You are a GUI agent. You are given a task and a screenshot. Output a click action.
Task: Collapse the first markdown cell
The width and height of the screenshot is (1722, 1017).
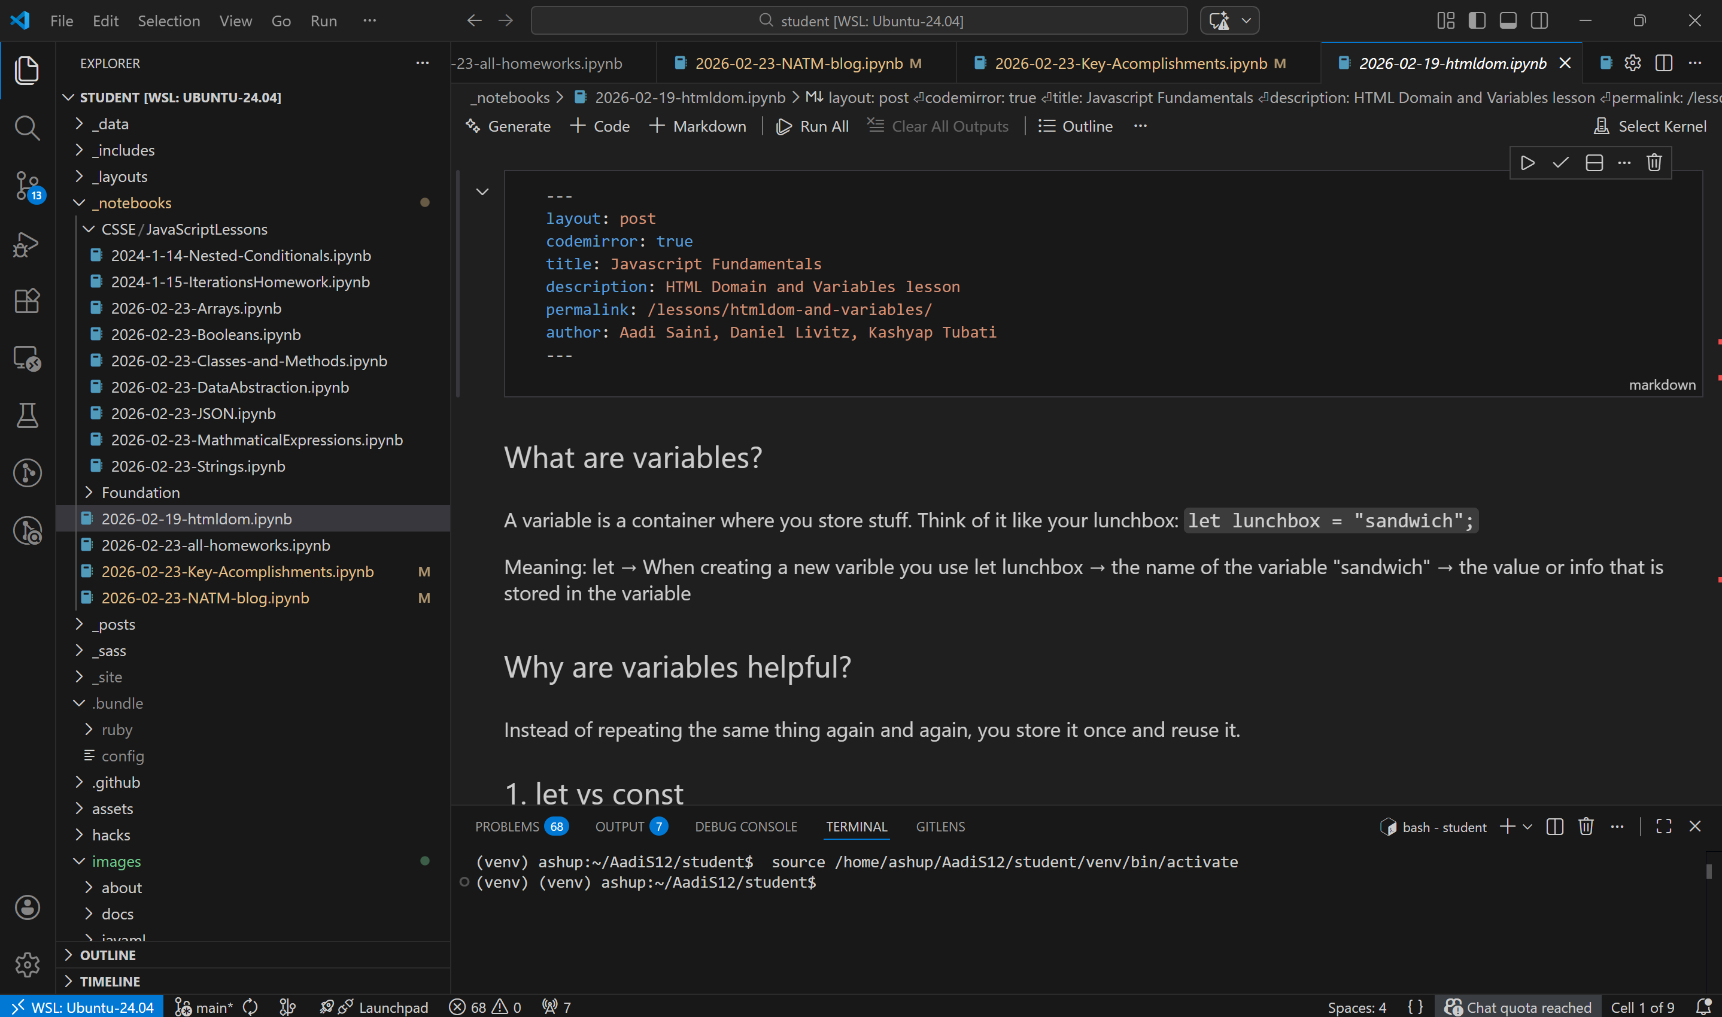tap(482, 192)
